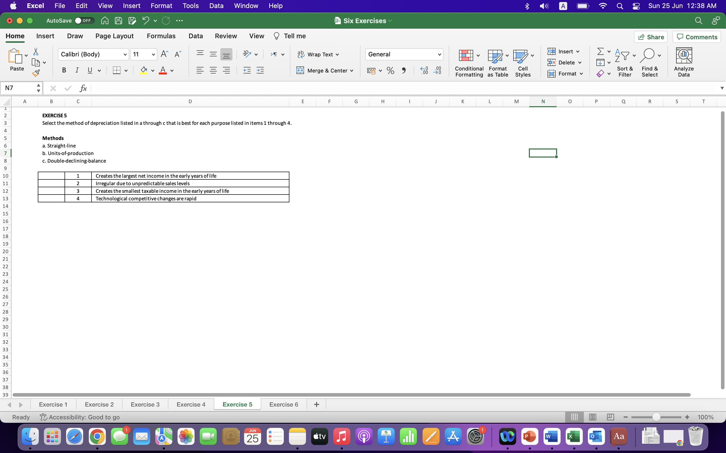Enable Wrap Text for selection
This screenshot has width=726, height=453.
click(318, 54)
